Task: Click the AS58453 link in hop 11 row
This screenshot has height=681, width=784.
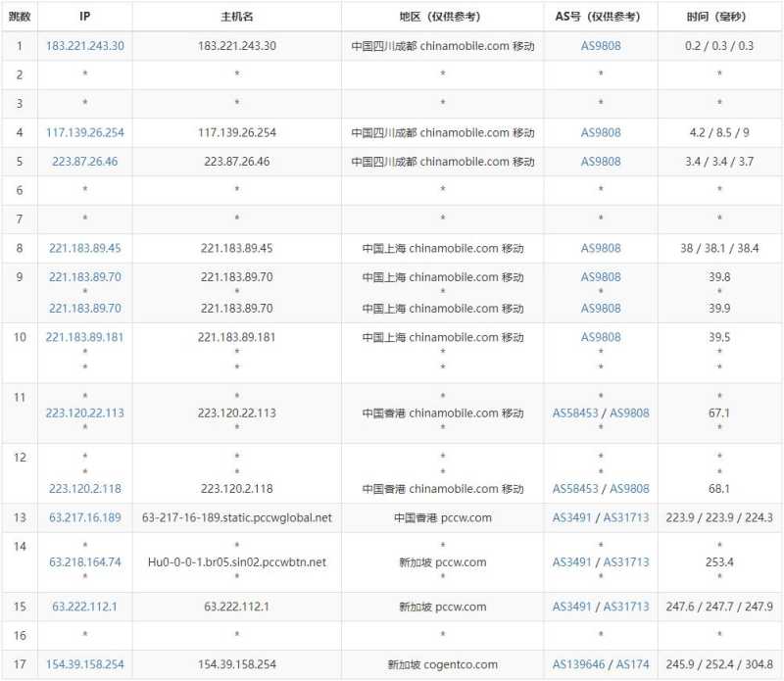Action: click(575, 413)
